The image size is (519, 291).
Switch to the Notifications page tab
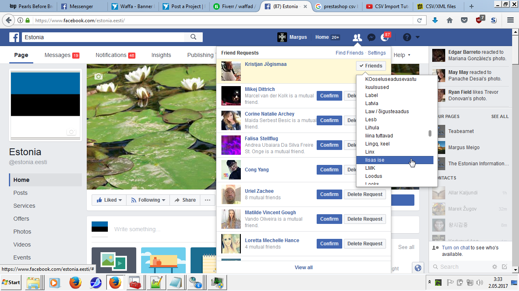116,55
